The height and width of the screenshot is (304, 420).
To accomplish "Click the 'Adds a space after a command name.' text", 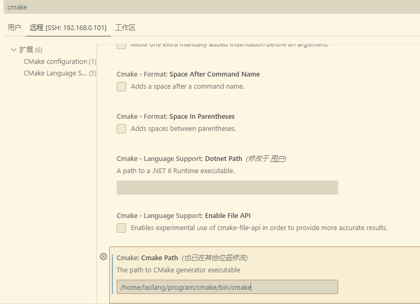I will point(187,87).
